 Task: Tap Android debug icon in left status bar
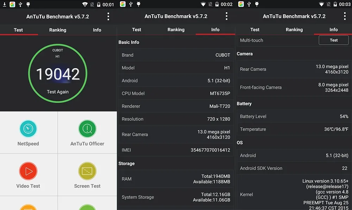[28, 4]
